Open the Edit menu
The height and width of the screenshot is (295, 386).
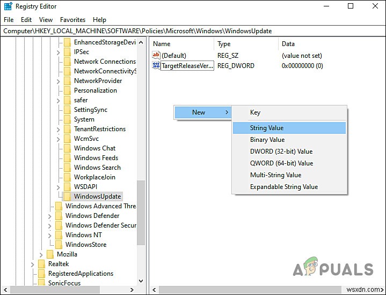[x=26, y=20]
